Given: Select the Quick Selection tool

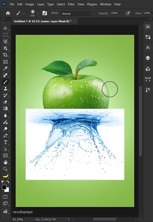Looking at the screenshot, I should 6,41.
